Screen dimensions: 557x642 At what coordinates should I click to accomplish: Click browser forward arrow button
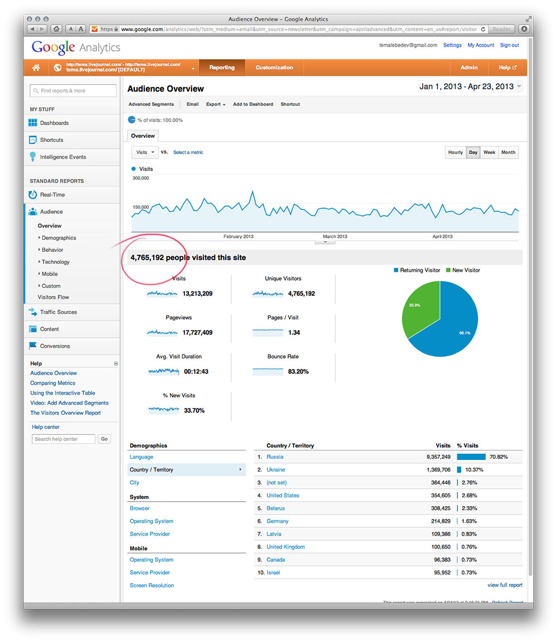(42, 29)
